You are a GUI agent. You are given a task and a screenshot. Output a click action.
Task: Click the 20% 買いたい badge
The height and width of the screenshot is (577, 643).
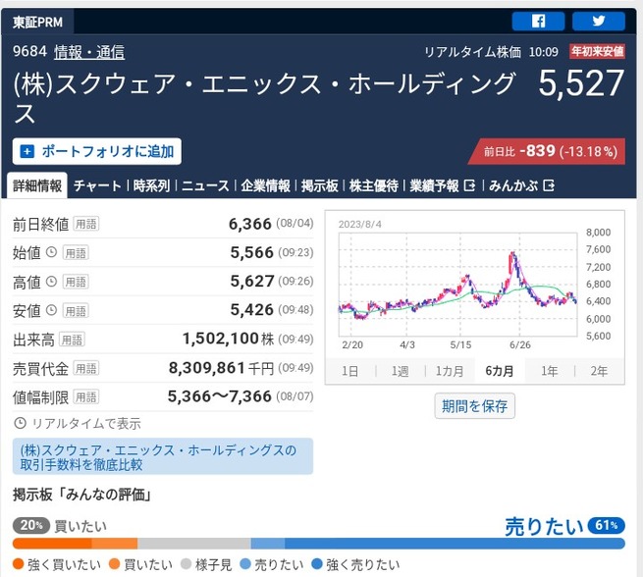pyautogui.click(x=31, y=525)
